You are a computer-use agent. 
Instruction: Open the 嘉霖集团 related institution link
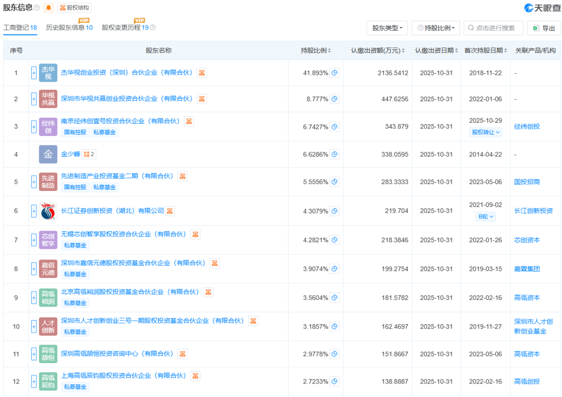[527, 269]
